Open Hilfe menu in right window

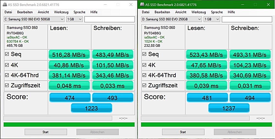(x=231, y=12)
